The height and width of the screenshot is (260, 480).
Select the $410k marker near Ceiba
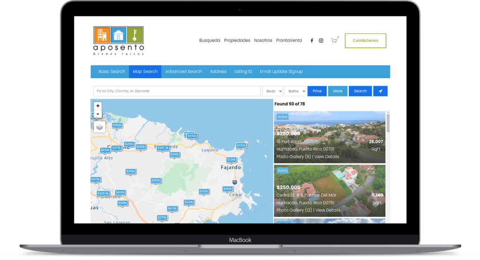click(x=172, y=209)
